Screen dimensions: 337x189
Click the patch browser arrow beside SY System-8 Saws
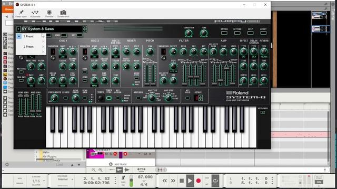tap(18, 29)
